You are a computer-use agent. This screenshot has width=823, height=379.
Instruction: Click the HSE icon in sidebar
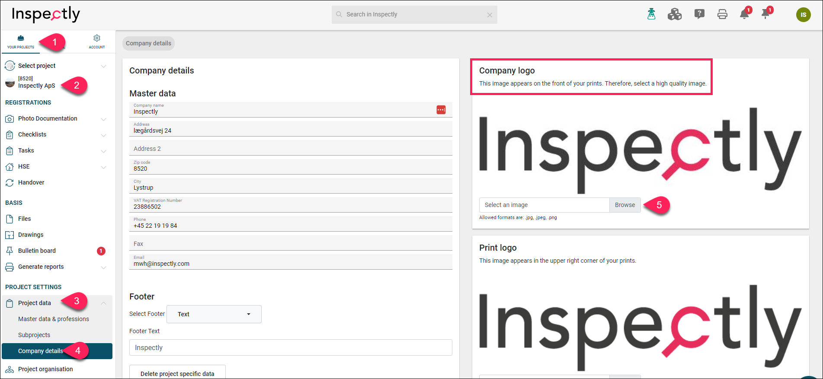click(x=10, y=167)
